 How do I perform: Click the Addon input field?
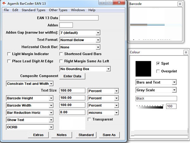click(x=66, y=25)
